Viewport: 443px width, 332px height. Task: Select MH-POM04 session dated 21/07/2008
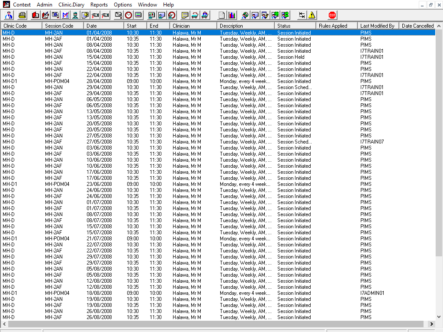(218, 239)
